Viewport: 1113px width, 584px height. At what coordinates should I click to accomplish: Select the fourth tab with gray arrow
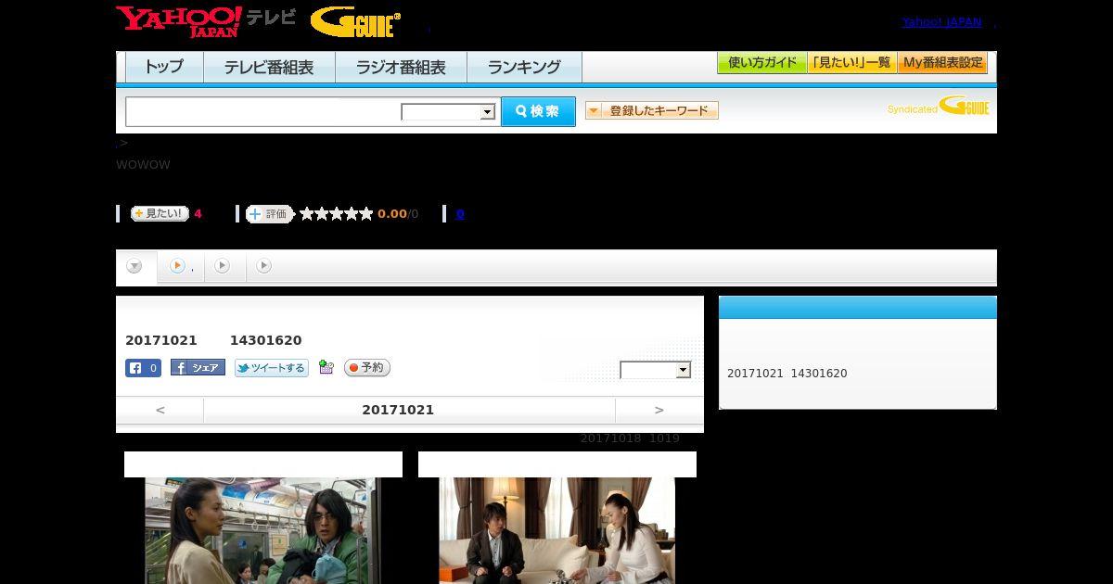[x=264, y=266]
